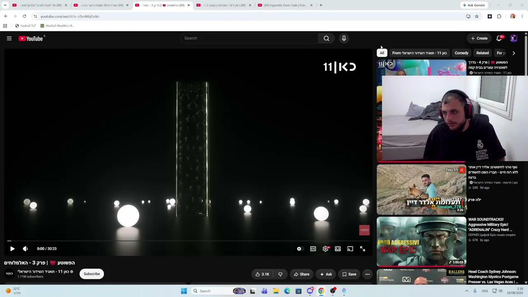528x297 pixels.
Task: Open the Eldar Dayan news video thumbnail
Action: coord(421,190)
